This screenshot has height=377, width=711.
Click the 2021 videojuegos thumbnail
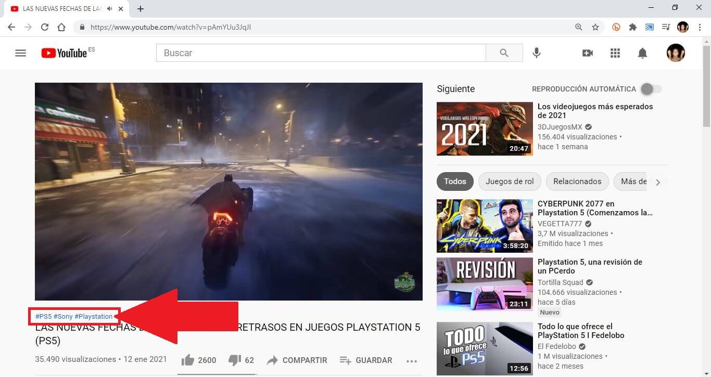coord(485,129)
